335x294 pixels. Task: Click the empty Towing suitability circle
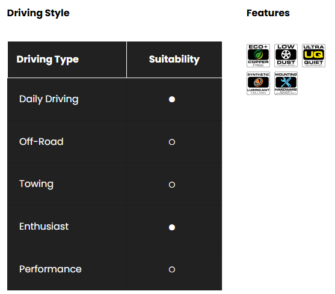tap(172, 185)
